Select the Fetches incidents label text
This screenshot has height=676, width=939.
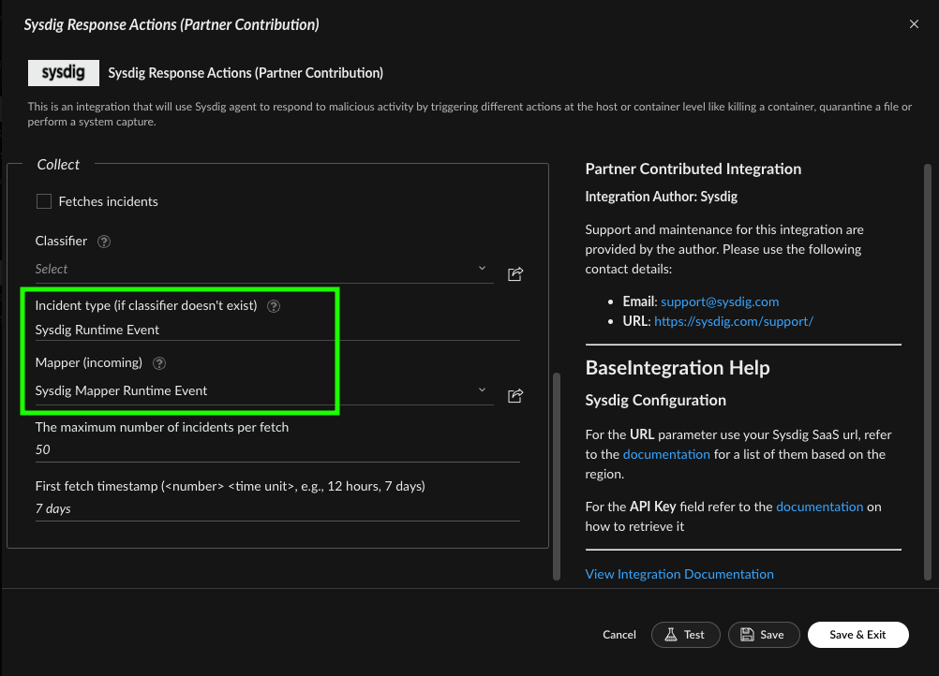109,201
